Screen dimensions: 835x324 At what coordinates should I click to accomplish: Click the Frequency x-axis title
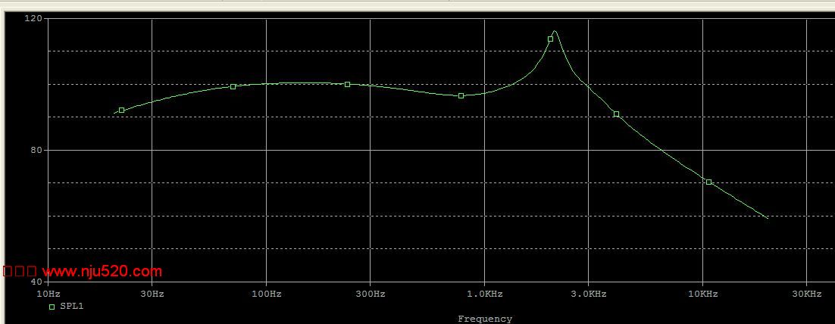[485, 319]
